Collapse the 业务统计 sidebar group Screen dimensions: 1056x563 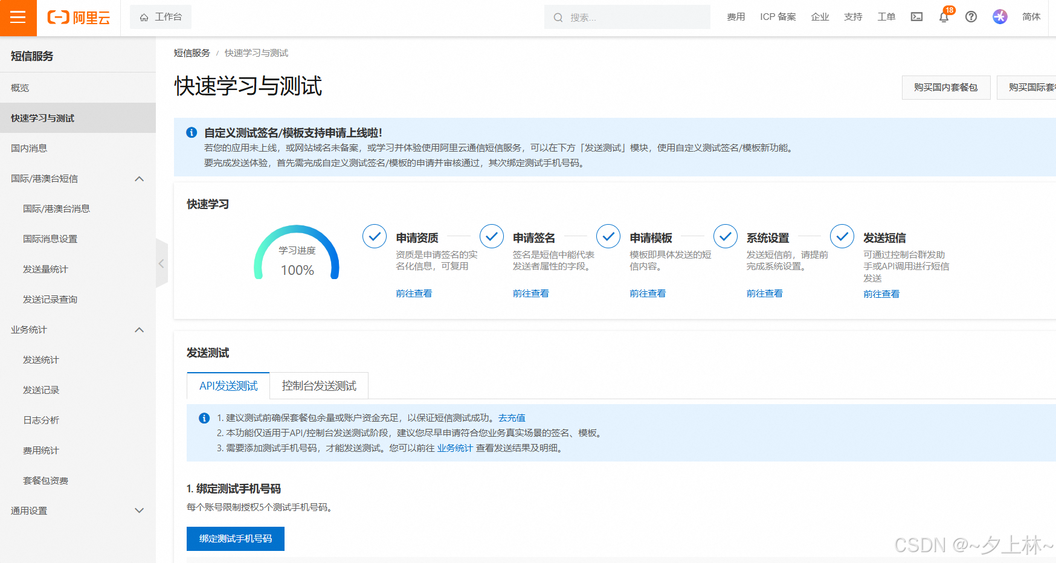139,330
